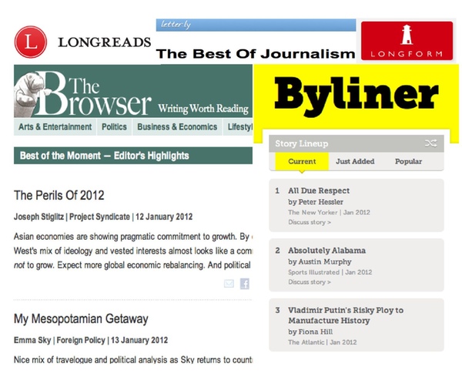The image size is (462, 374).
Task: Click the 12 January 2012 date
Action: pyautogui.click(x=164, y=217)
